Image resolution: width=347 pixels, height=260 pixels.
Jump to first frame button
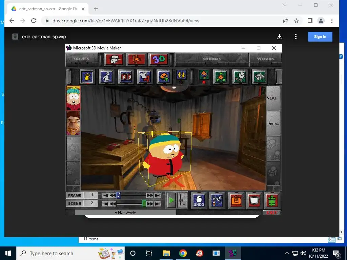click(x=105, y=195)
